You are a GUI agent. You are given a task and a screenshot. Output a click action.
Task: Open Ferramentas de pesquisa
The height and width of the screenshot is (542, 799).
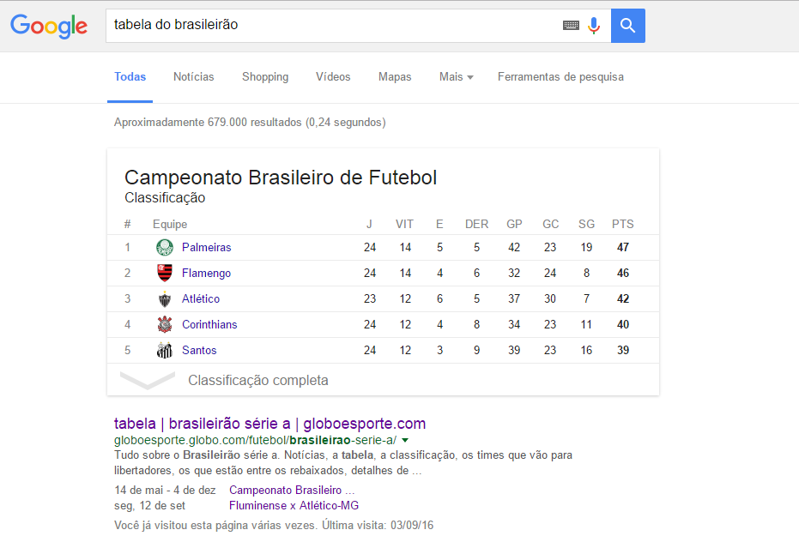pos(560,77)
